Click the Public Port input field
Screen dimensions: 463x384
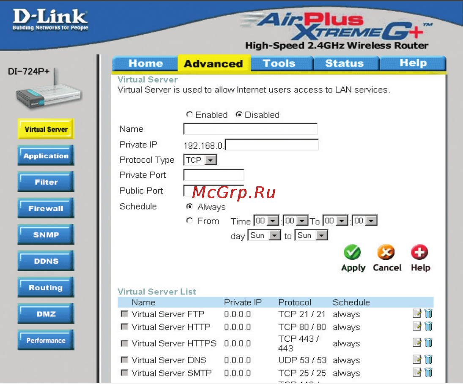pyautogui.click(x=214, y=191)
